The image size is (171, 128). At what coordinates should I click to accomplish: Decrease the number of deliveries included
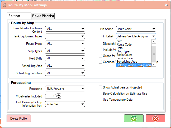coord(59,97)
